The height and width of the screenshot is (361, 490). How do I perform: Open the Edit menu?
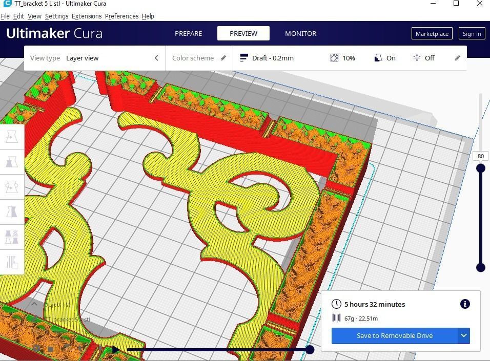pos(18,16)
